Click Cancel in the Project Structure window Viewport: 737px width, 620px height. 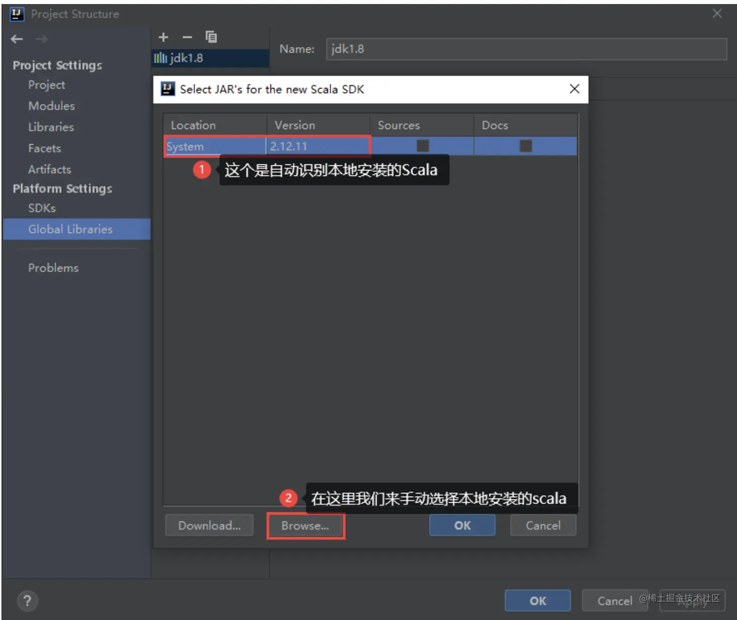pyautogui.click(x=615, y=601)
